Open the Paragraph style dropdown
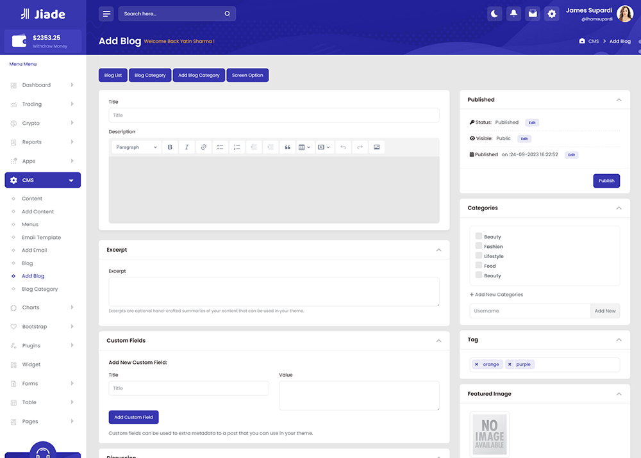Screen dimensions: 641x458 point(137,147)
